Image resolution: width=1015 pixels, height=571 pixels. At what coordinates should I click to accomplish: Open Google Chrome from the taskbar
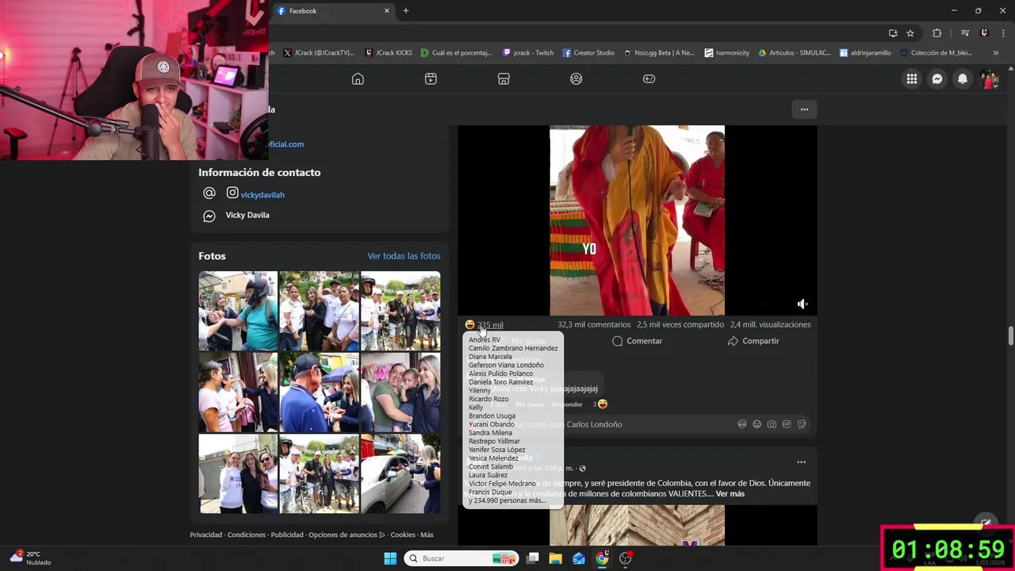click(602, 558)
